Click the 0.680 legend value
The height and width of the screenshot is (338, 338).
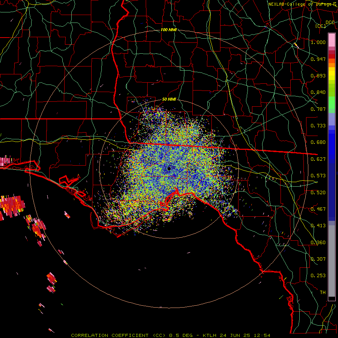click(318, 142)
